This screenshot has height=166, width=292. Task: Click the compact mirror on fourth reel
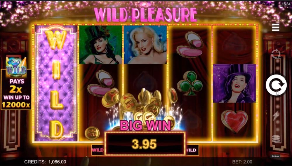(x=190, y=45)
